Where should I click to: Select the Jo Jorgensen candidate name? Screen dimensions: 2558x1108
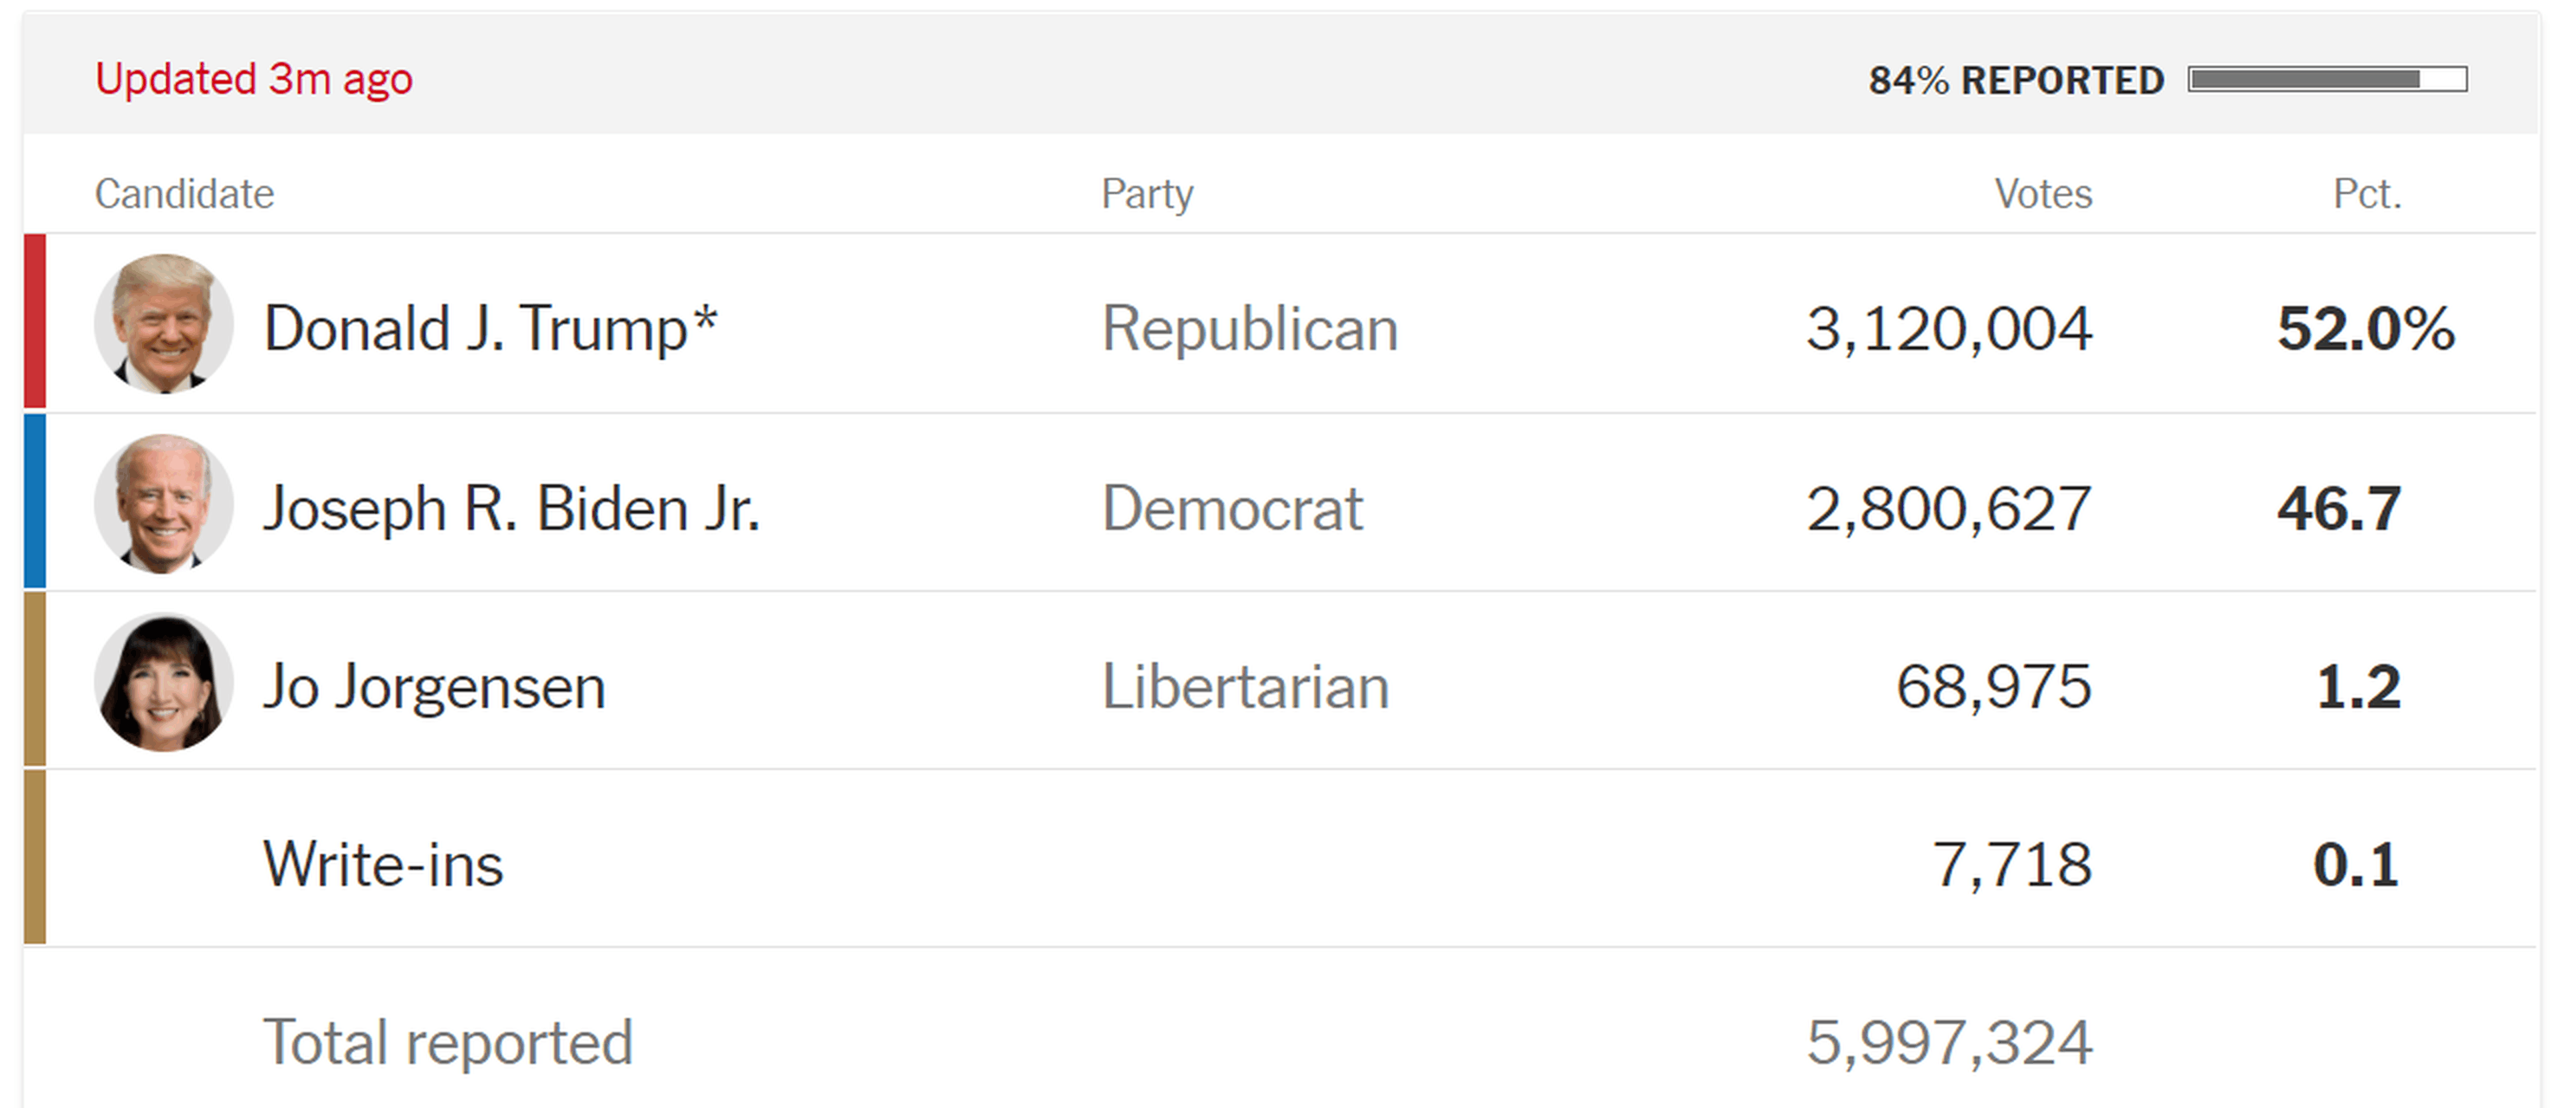pyautogui.click(x=434, y=687)
